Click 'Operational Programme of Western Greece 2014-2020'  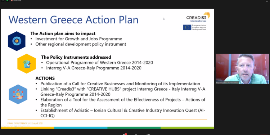tap(99, 63)
